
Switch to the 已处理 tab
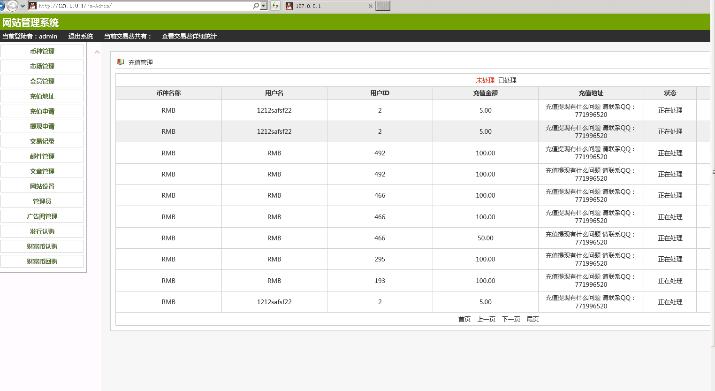[x=507, y=80]
